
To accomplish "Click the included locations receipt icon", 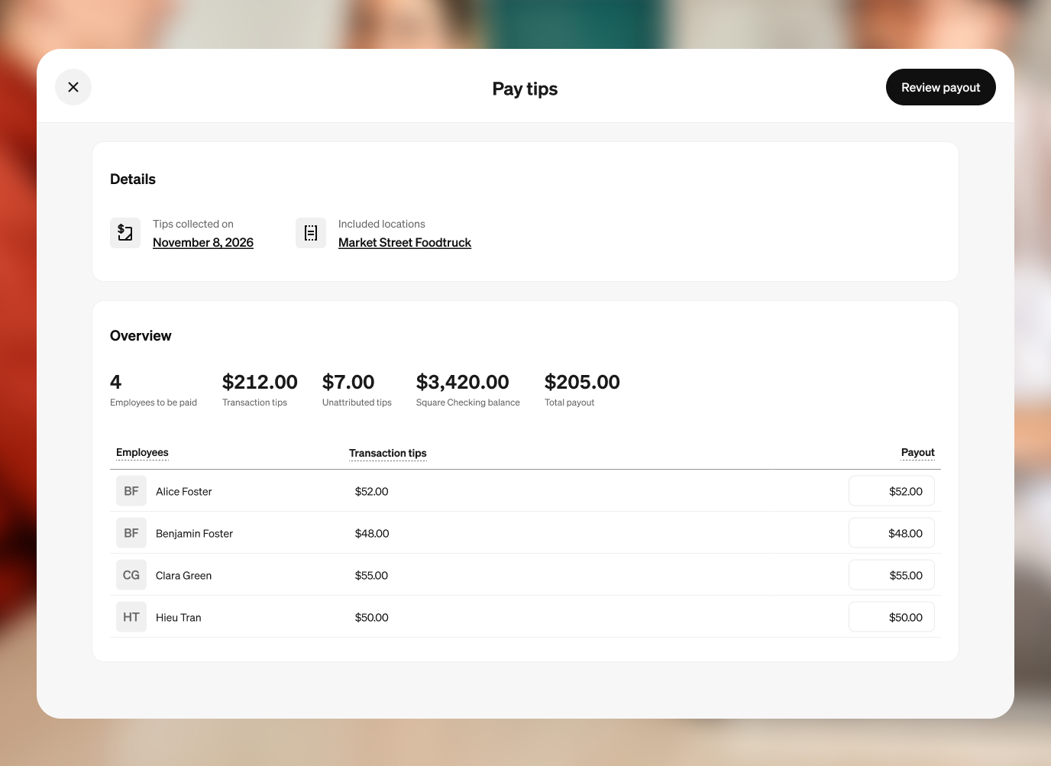I will tap(311, 233).
